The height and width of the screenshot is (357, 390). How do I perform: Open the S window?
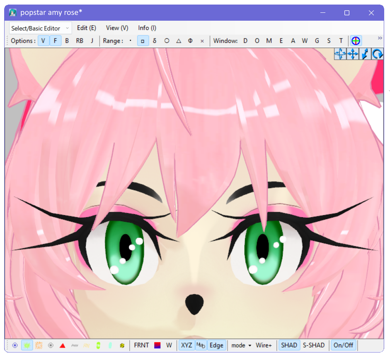[x=329, y=41]
